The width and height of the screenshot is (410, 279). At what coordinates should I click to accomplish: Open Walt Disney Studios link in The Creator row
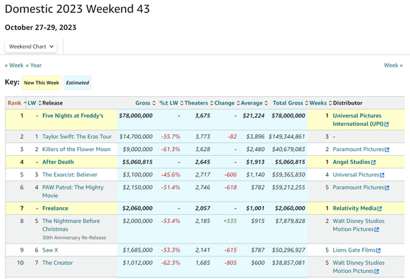359,267
